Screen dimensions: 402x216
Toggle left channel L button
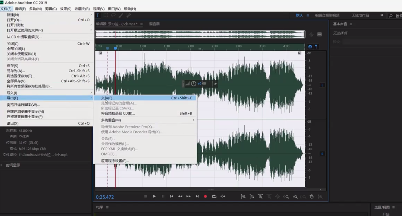[x=322, y=85]
